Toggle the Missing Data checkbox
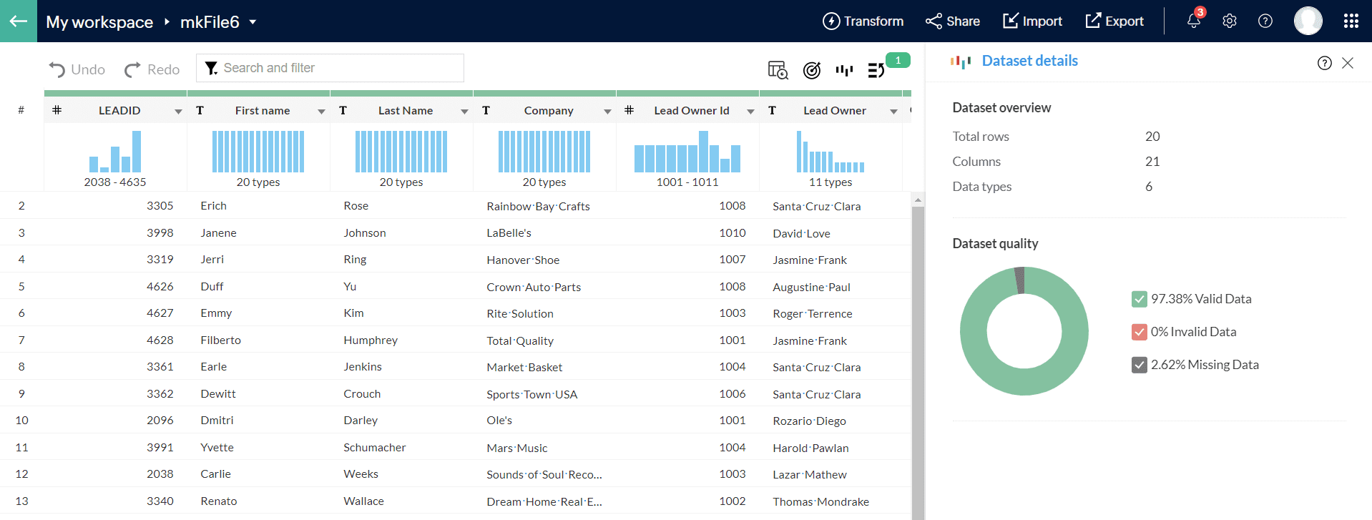Viewport: 1372px width, 520px height. click(1140, 365)
